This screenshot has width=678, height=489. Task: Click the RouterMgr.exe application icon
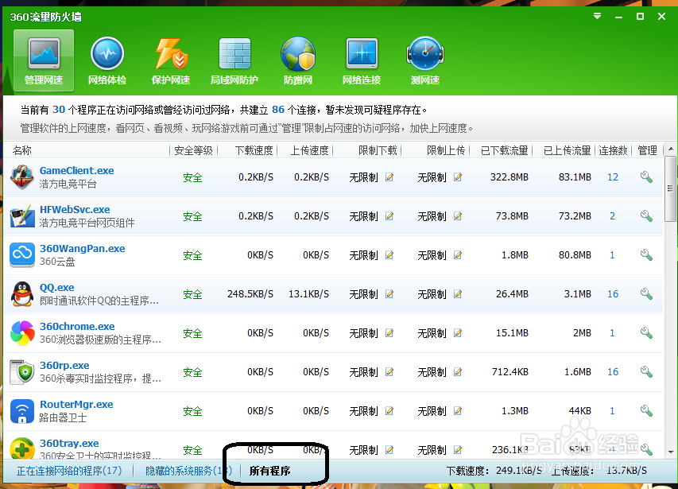pyautogui.click(x=22, y=410)
